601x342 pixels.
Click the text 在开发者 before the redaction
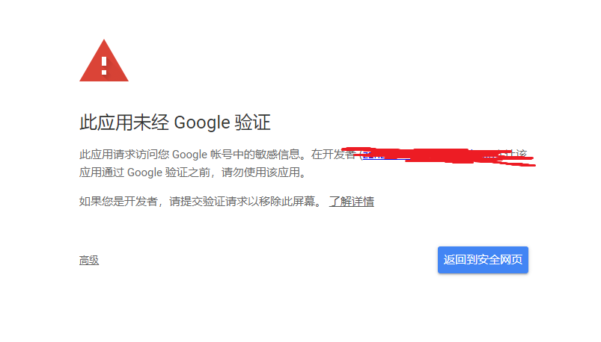[334, 155]
